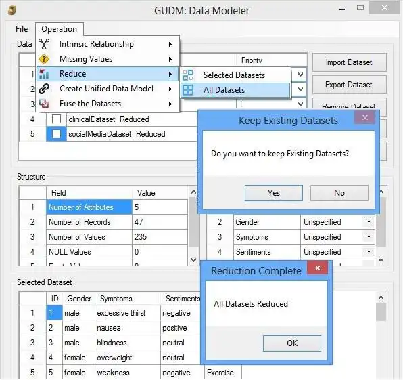Choose Fuse the Datasets menu entry
403x380 pixels.
(x=108, y=104)
